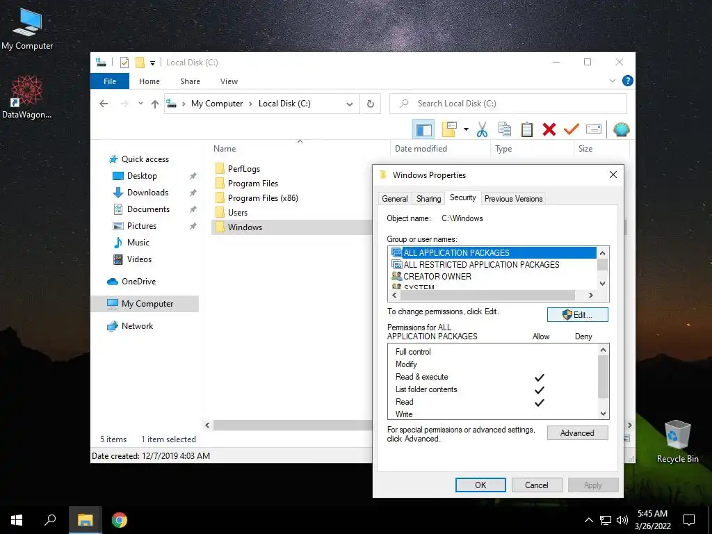Viewport: 712px width, 534px height.
Task: Click the red X Delete icon
Action: [x=549, y=129]
